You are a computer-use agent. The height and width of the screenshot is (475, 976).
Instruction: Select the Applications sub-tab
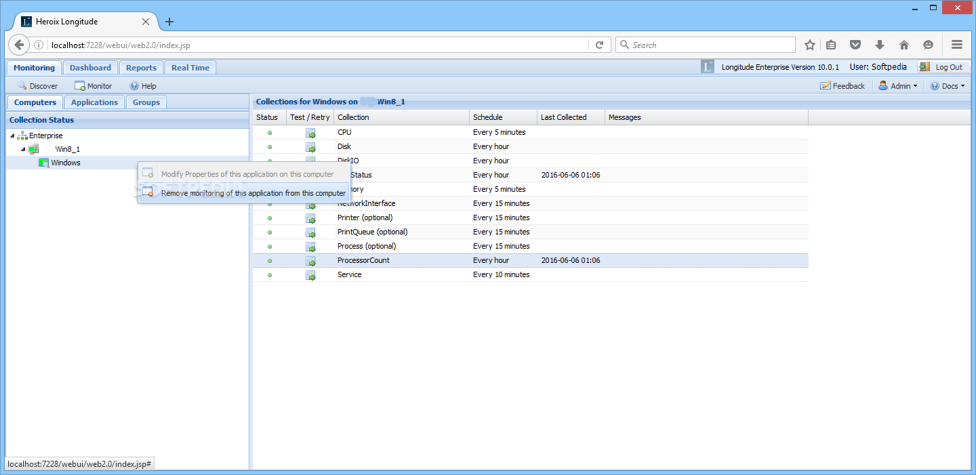[94, 102]
